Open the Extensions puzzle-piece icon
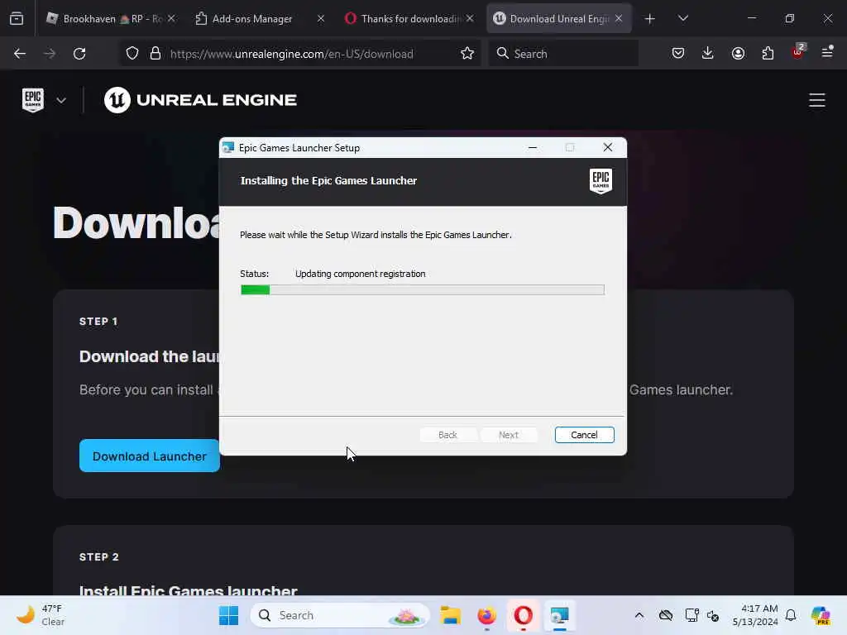This screenshot has width=847, height=635. point(768,54)
